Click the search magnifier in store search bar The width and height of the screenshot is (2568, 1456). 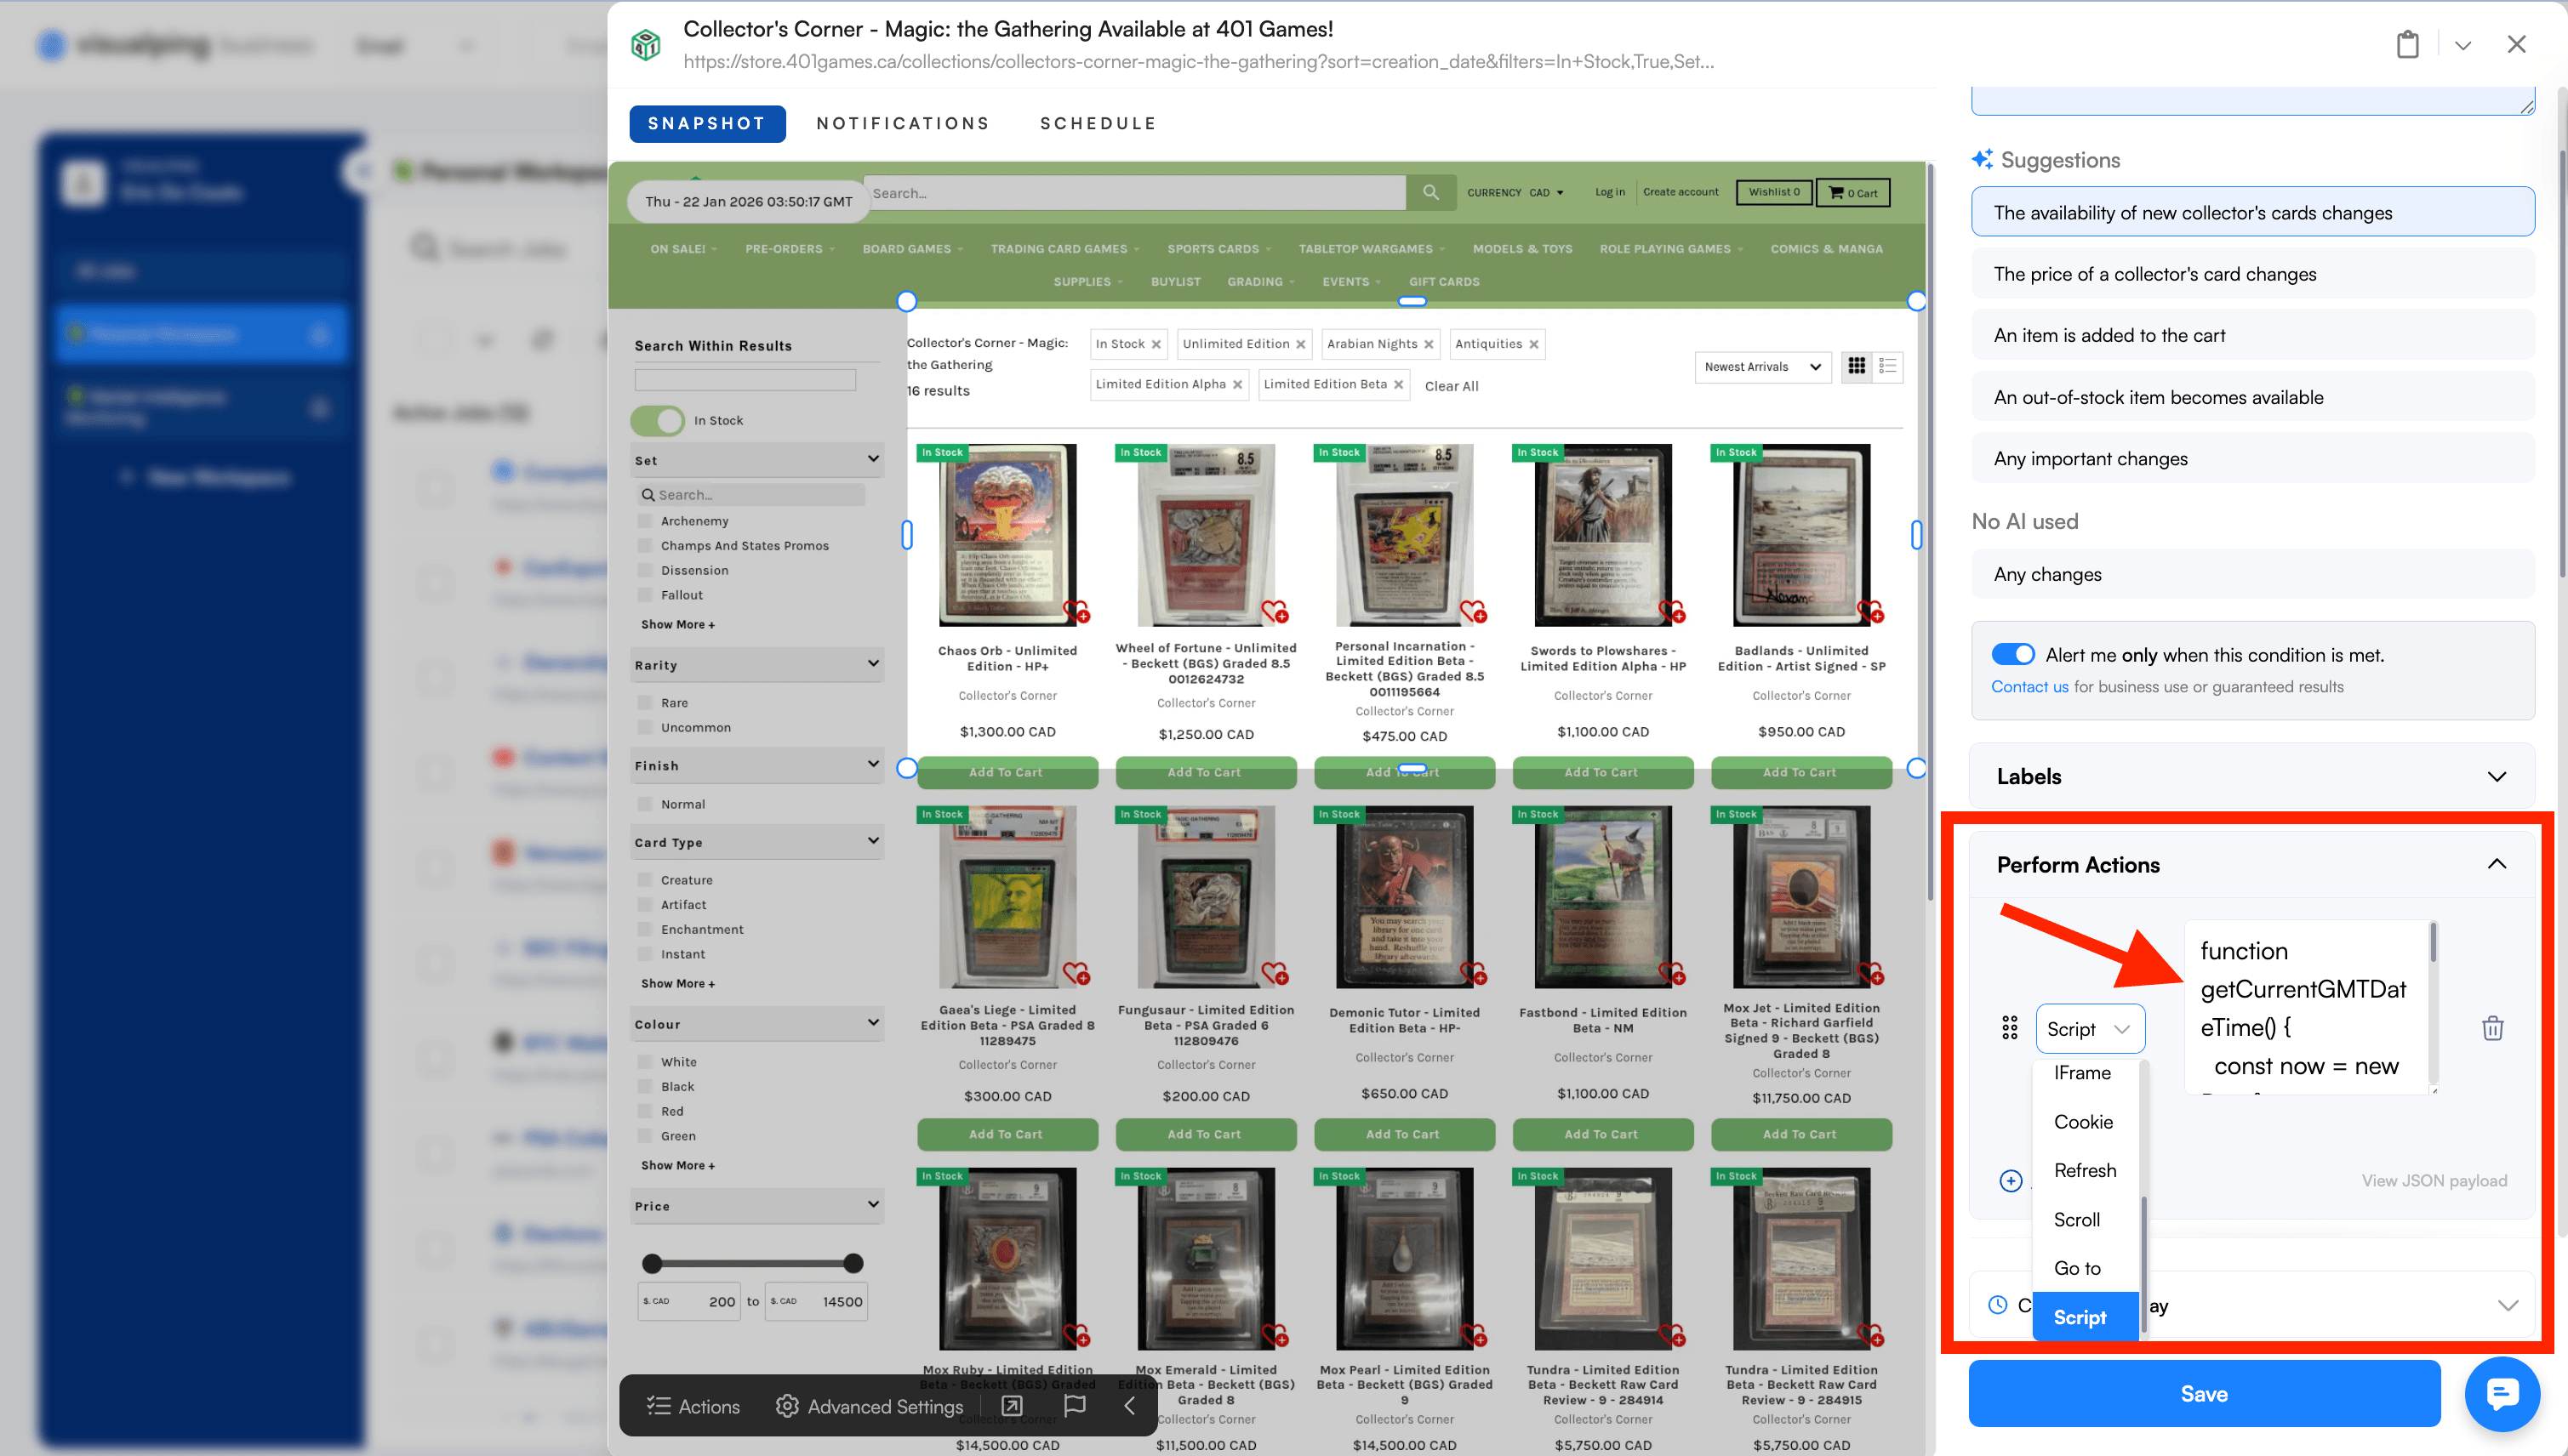[x=1430, y=192]
